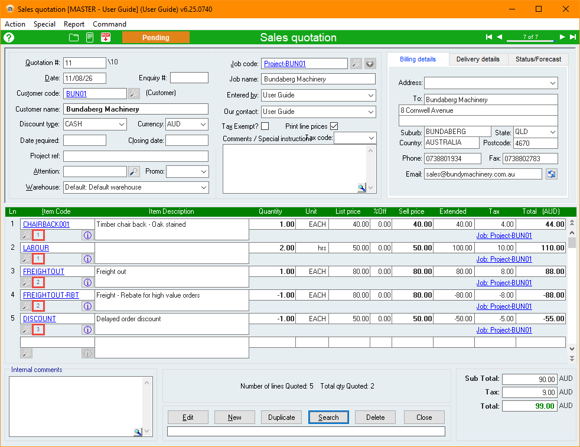The height and width of the screenshot is (447, 580).
Task: Look up Attention contact magnifier icon
Action: coord(134,172)
